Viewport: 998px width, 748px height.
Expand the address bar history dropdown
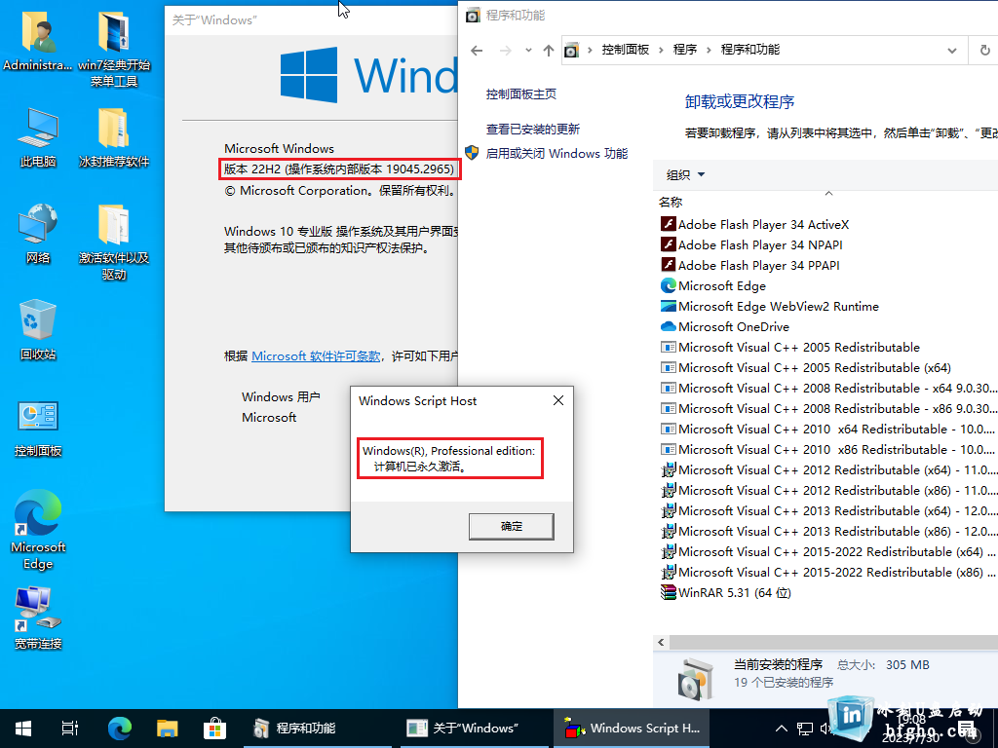[951, 50]
